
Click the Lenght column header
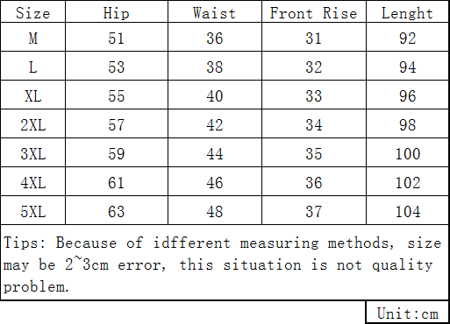pyautogui.click(x=407, y=13)
